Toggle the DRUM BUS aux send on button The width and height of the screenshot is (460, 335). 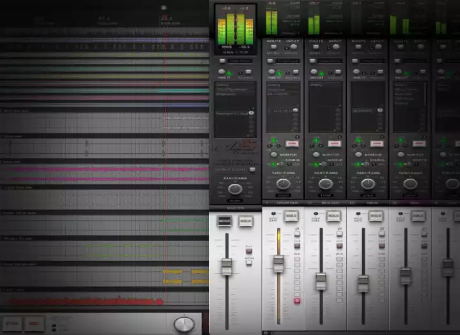tap(295, 110)
